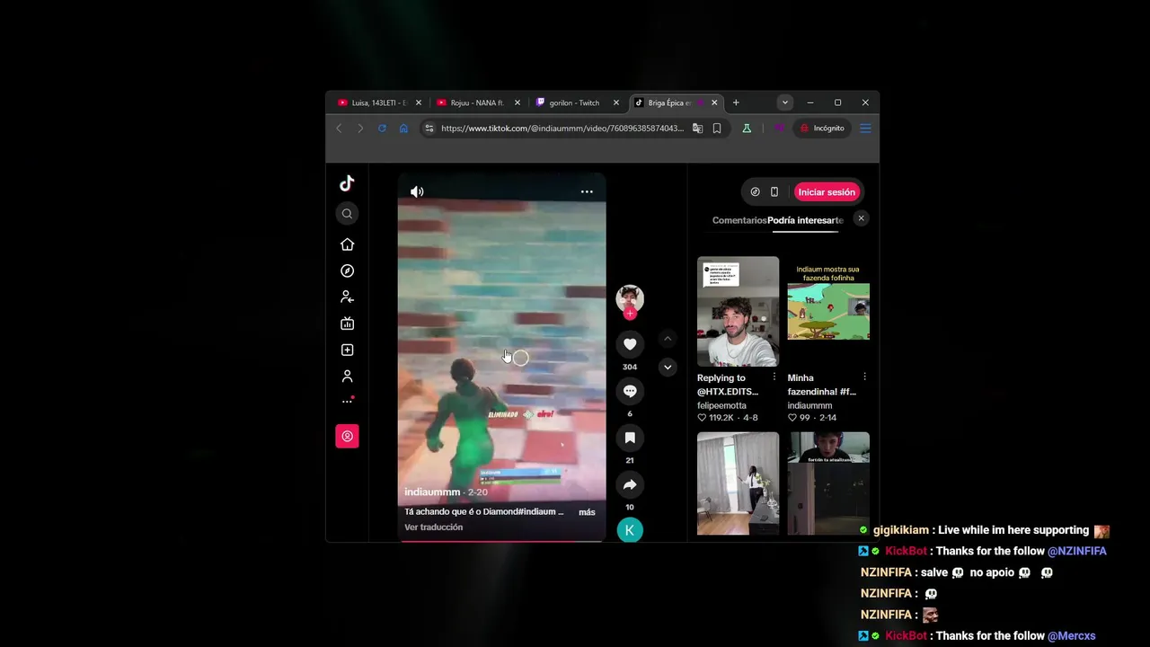Screen dimensions: 1150x647
Task: Save the video with bookmark icon
Action: [630, 438]
